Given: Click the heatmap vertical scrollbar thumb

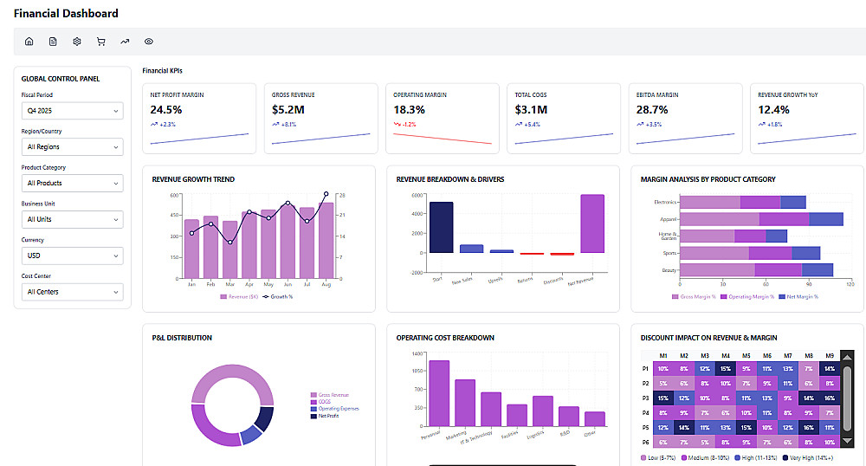Looking at the screenshot, I should (847, 398).
